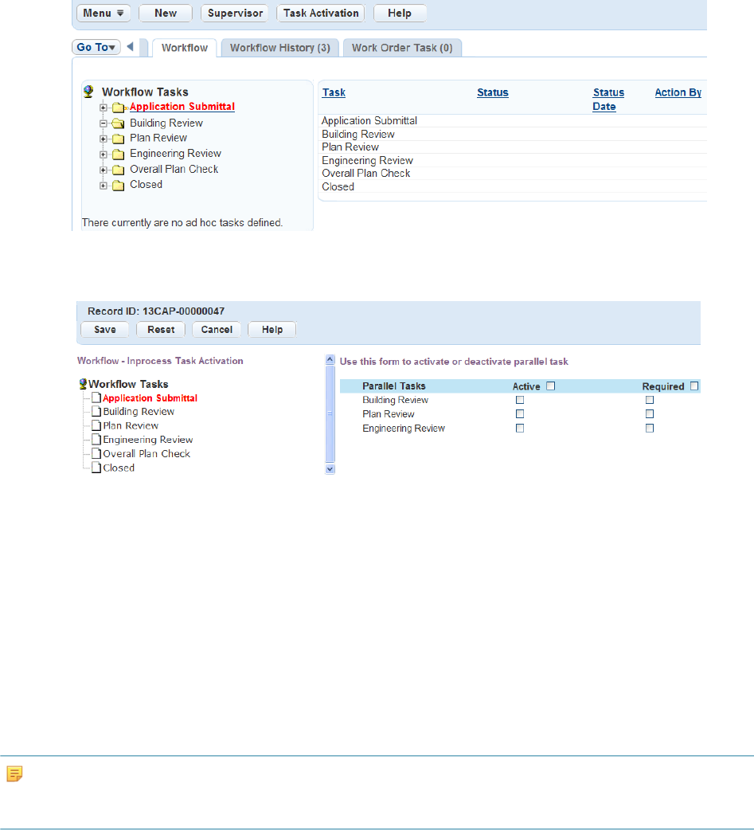Select Plan Review in folder tree
This screenshot has height=830, width=754.
pos(158,138)
